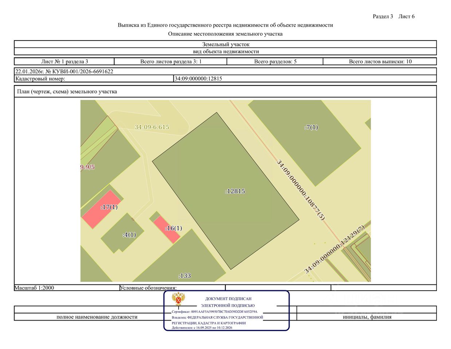The image size is (451, 349).
Task: Click diagonal label '34:09:000000:12129(7)'
Action: tap(334, 250)
